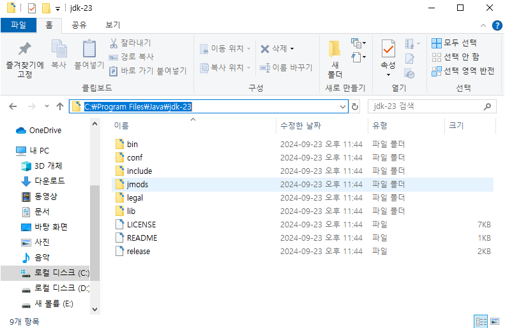Select the include folder

click(303, 171)
